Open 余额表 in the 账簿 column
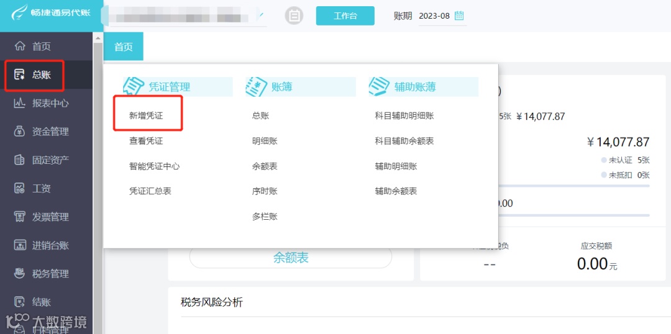 pyautogui.click(x=265, y=166)
